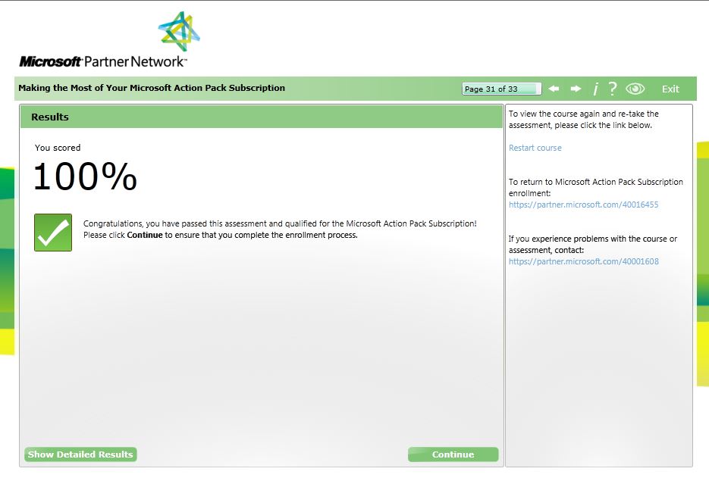The height and width of the screenshot is (481, 709).
Task: Click the congratulations message text
Action: tap(280, 224)
